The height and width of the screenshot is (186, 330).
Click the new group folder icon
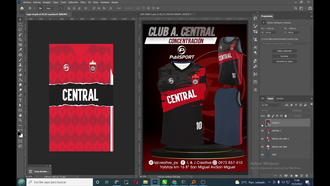click(296, 176)
